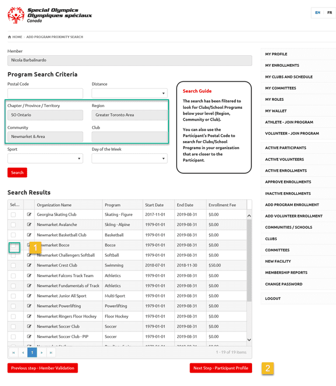Switch language to FR

coord(330,12)
